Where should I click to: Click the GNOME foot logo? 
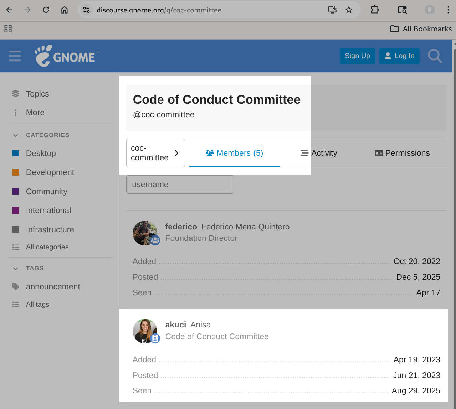click(x=43, y=56)
